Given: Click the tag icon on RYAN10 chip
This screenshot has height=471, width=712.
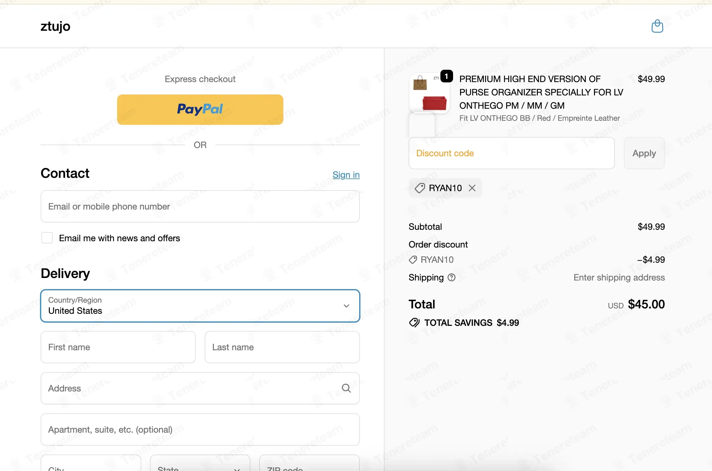Looking at the screenshot, I should [420, 188].
